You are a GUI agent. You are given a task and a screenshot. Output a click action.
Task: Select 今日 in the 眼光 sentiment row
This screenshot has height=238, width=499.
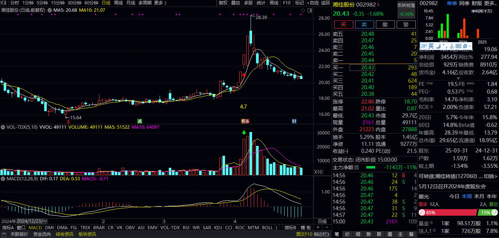click(454, 196)
